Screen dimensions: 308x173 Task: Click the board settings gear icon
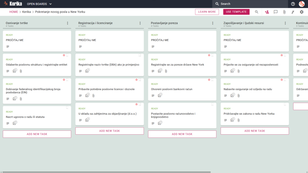[301, 12]
